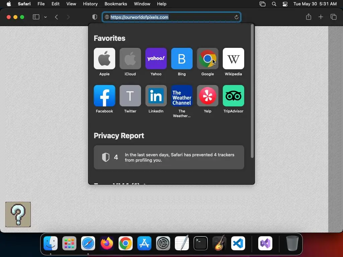
Task: Open the Bookmarks menu
Action: [116, 4]
